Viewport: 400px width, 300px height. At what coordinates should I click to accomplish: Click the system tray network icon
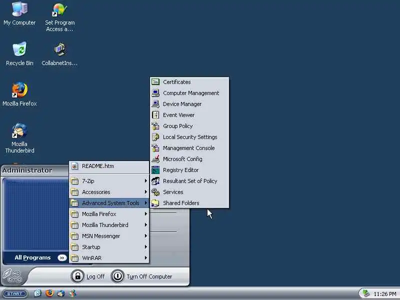tap(366, 293)
